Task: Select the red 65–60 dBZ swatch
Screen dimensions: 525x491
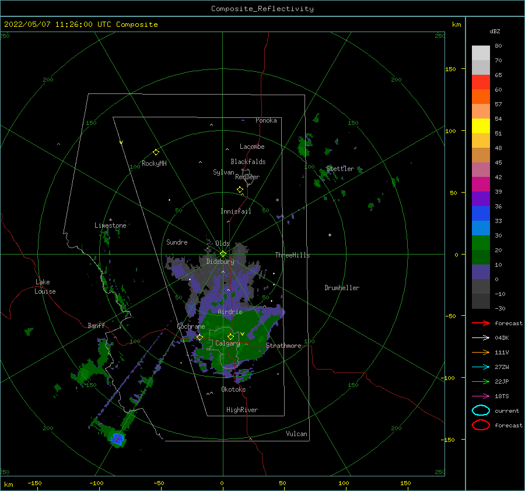Action: coord(481,82)
